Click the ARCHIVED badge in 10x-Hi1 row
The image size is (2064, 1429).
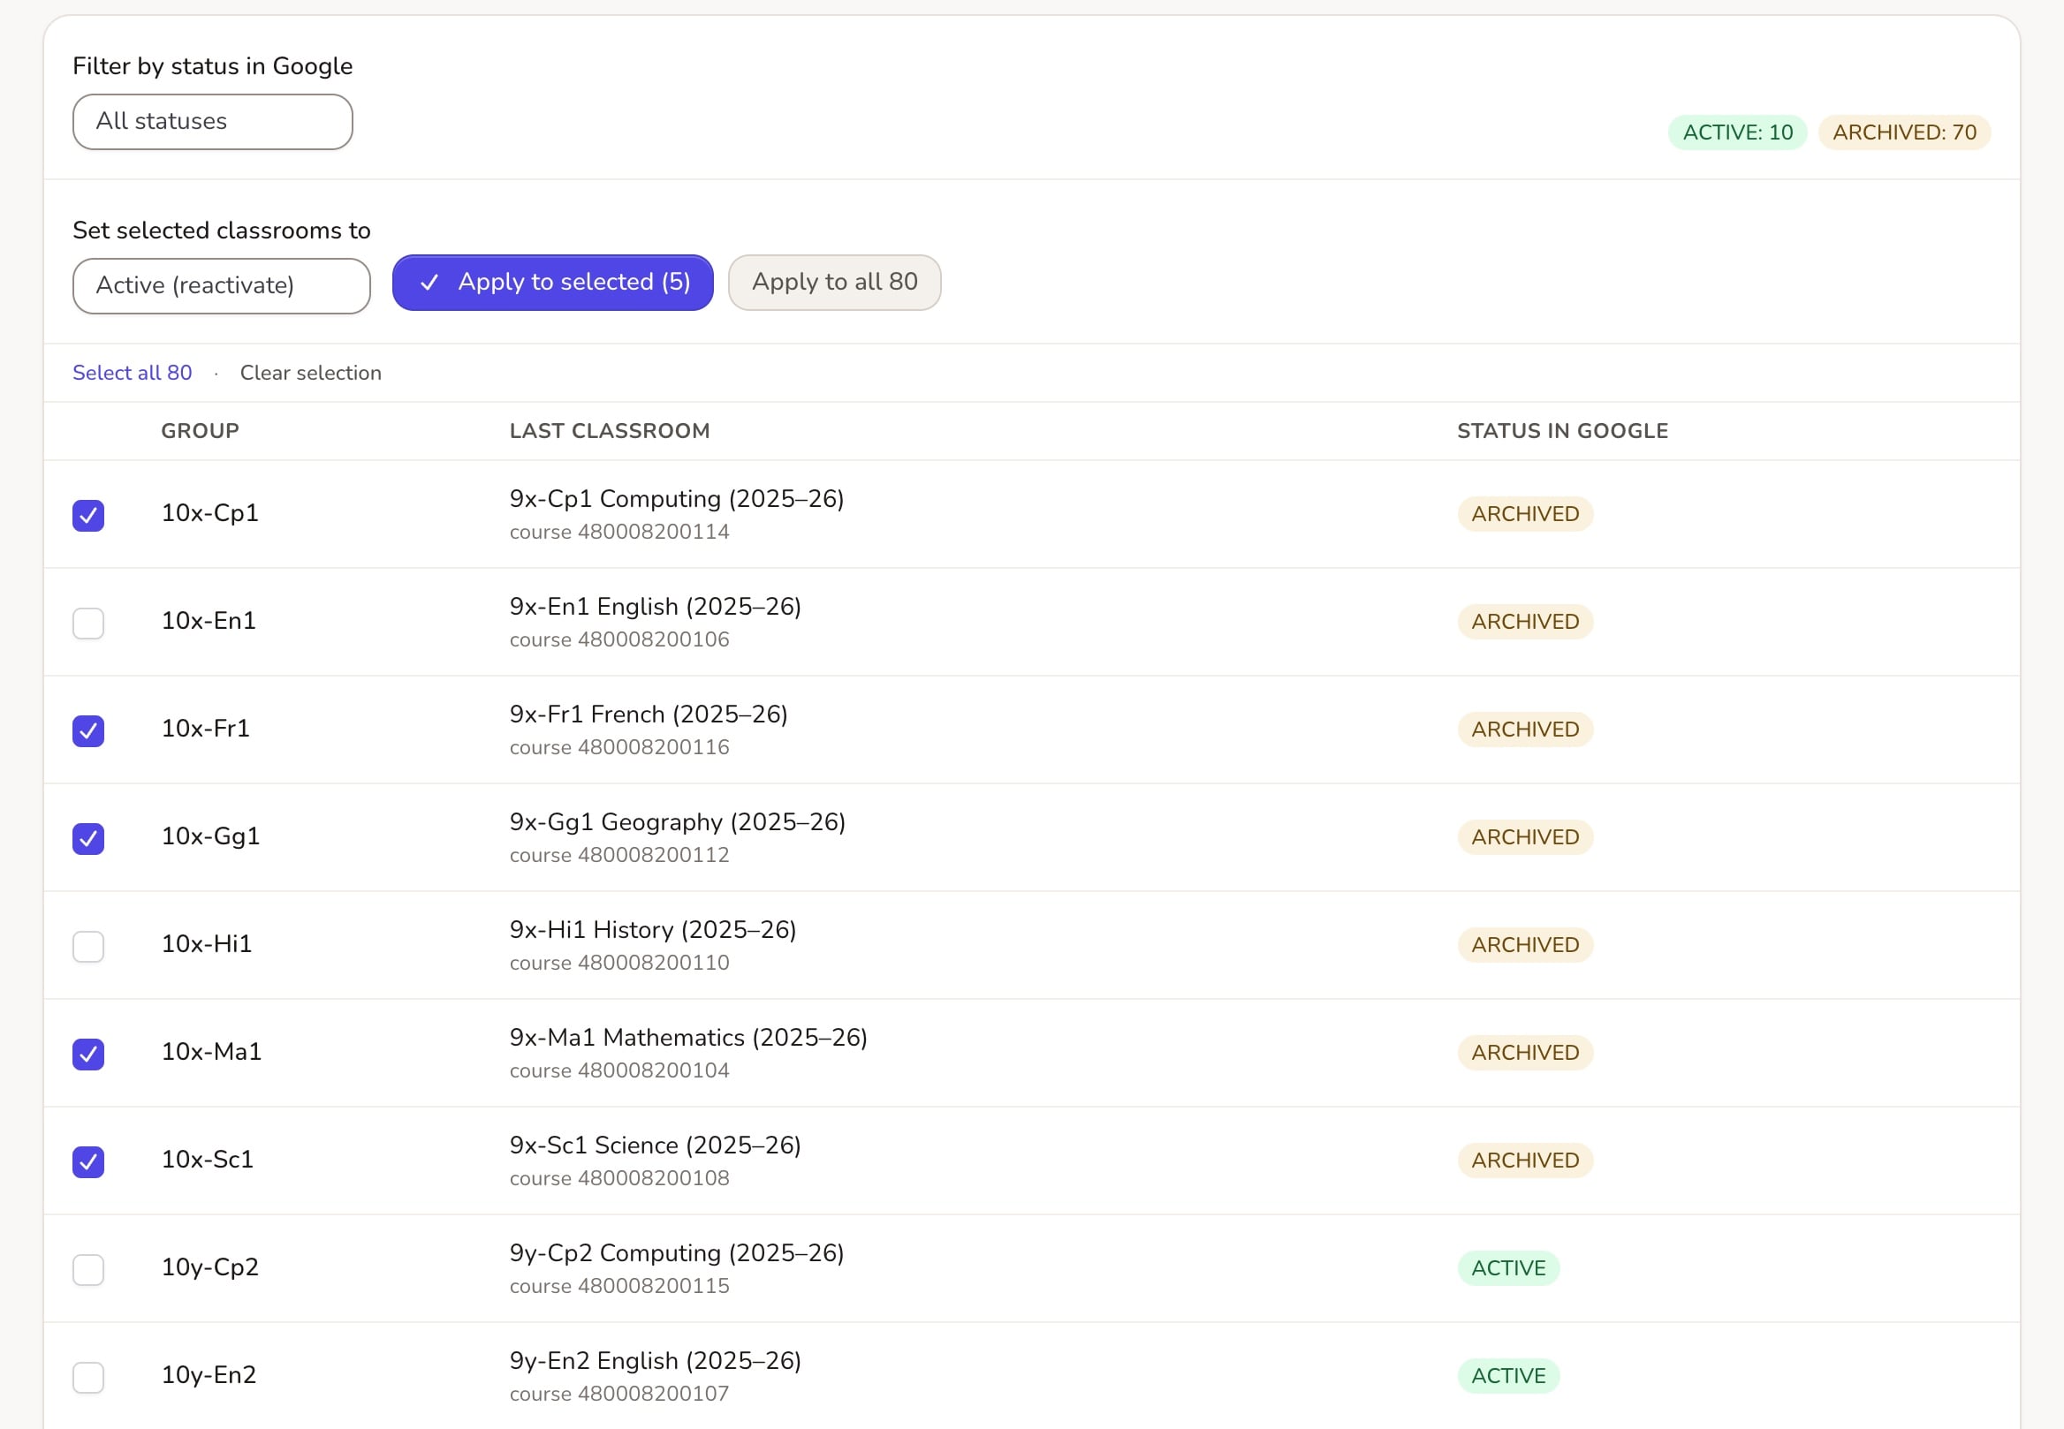click(x=1525, y=946)
